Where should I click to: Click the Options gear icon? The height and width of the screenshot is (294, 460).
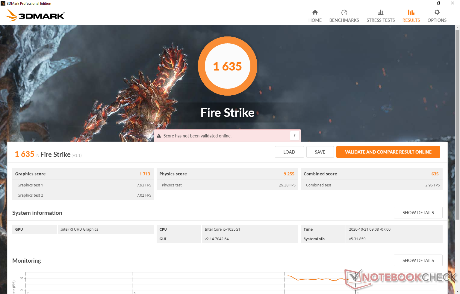coord(437,12)
